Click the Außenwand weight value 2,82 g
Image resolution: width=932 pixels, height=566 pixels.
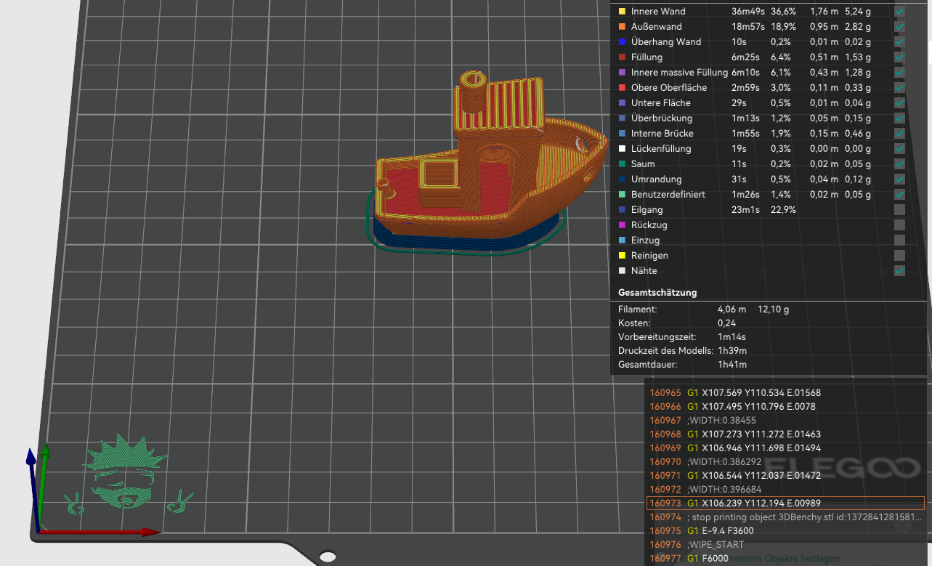coord(858,27)
